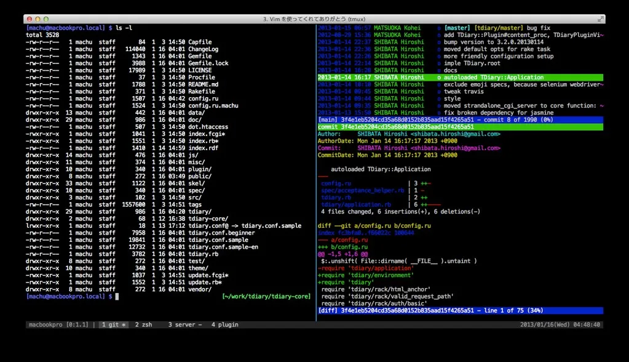Switch to the "3 server" tmux window

(x=184, y=324)
